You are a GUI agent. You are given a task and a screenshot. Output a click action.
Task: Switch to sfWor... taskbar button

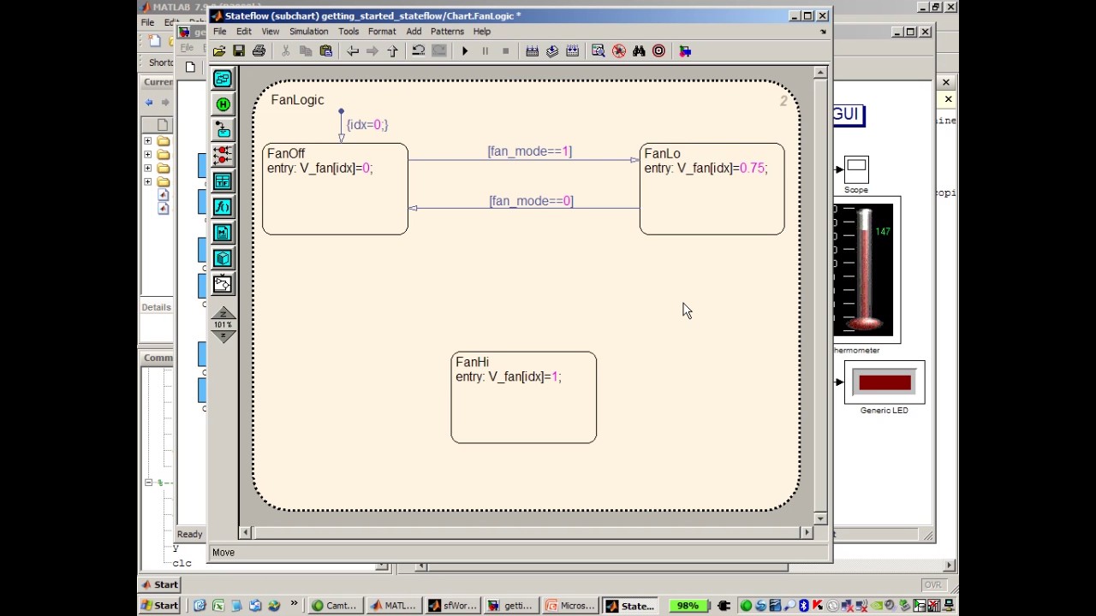pyautogui.click(x=452, y=606)
